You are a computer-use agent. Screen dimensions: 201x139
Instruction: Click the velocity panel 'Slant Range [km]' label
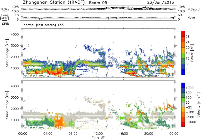(x=7, y=105)
